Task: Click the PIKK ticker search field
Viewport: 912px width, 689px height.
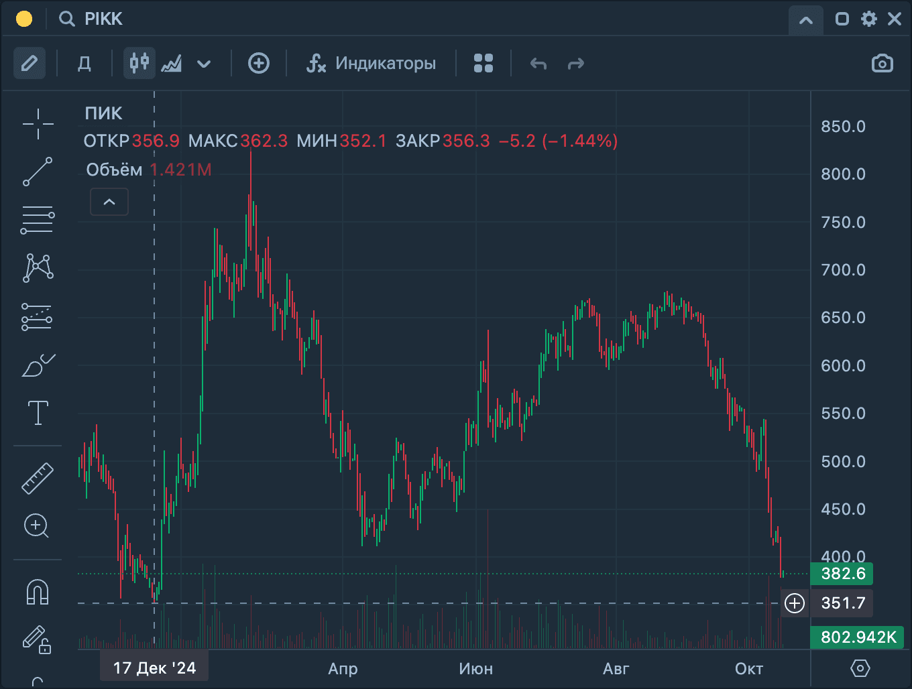Action: (x=104, y=19)
